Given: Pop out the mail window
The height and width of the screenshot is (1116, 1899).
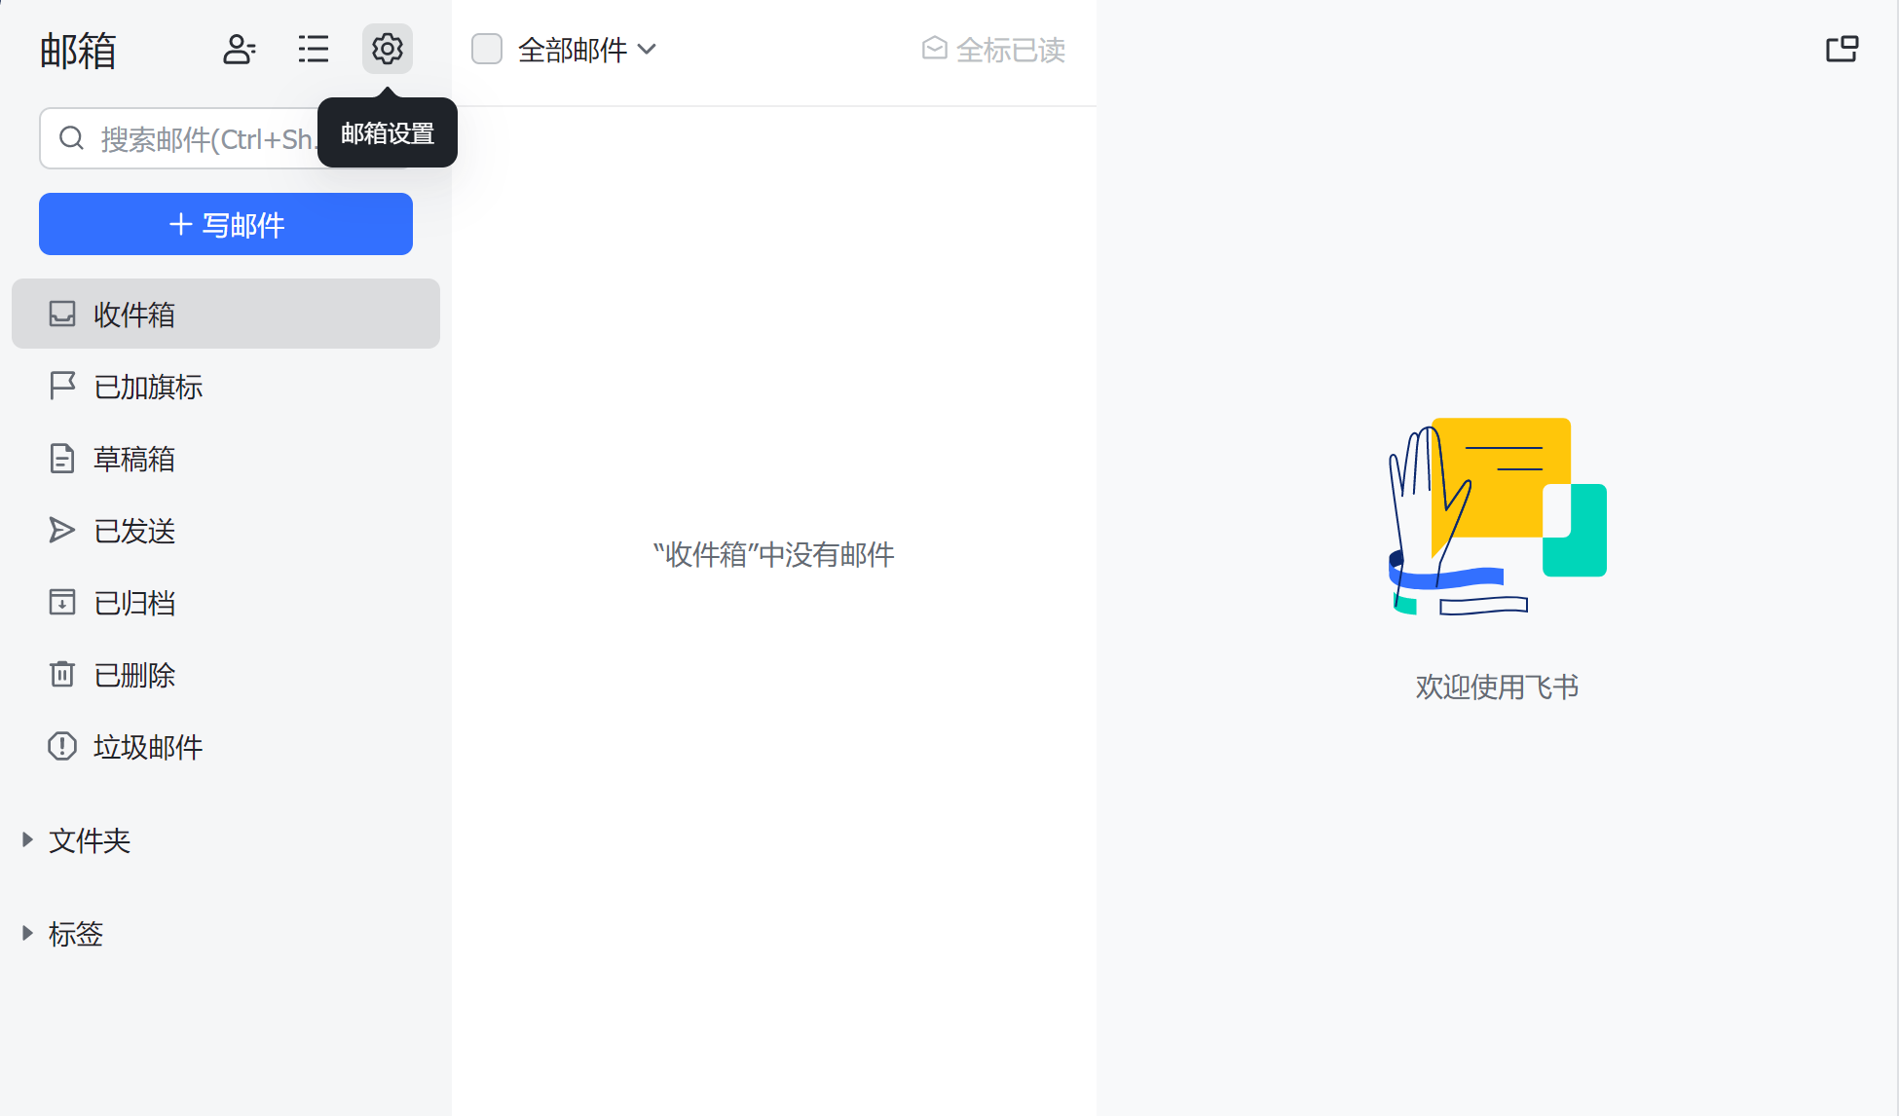Looking at the screenshot, I should coord(1843,48).
